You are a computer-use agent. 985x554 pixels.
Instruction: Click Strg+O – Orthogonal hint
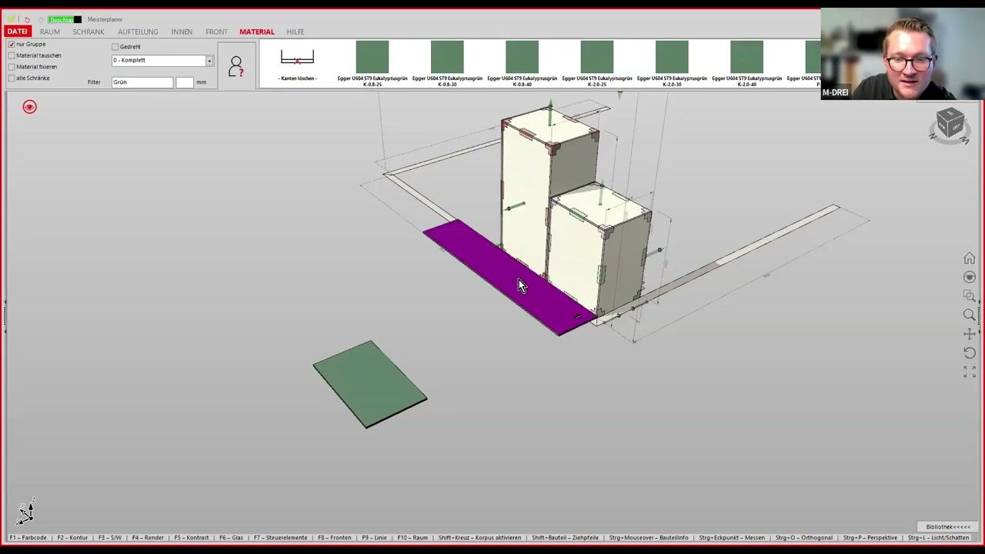coord(804,538)
